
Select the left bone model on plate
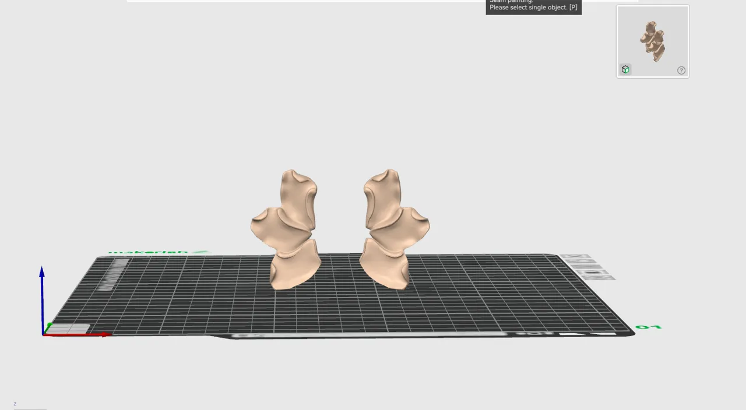[x=286, y=229]
